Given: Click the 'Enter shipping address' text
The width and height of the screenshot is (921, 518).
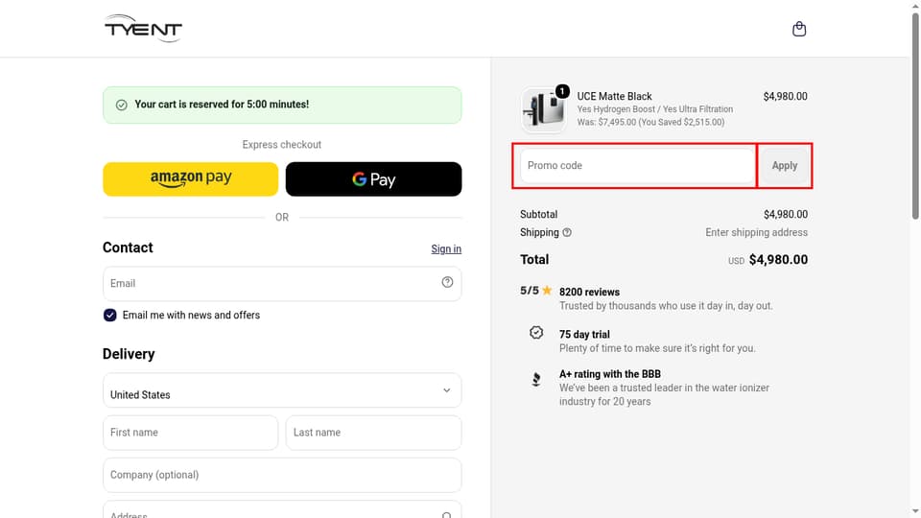Looking at the screenshot, I should tap(757, 232).
